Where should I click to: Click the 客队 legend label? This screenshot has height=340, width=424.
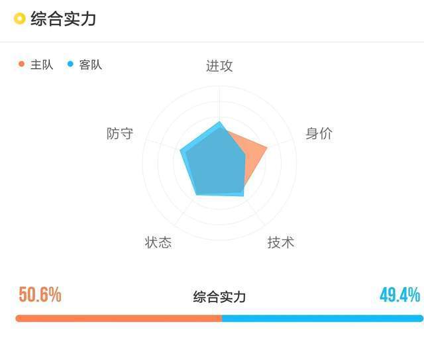(90, 65)
